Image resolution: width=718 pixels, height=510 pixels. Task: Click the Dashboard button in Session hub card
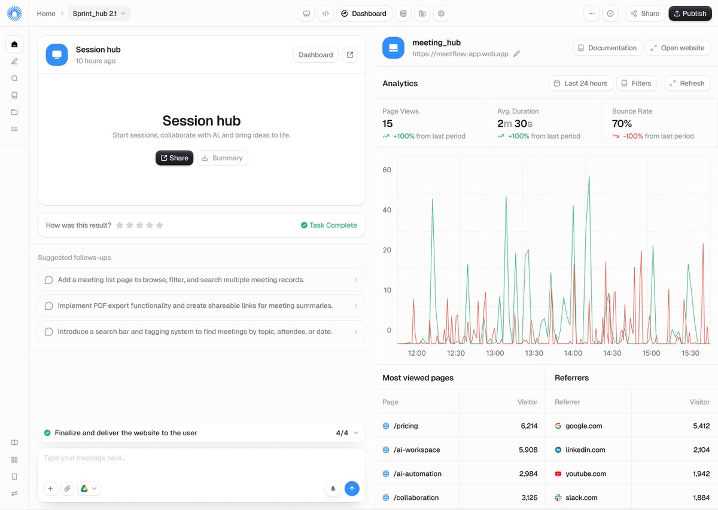316,55
